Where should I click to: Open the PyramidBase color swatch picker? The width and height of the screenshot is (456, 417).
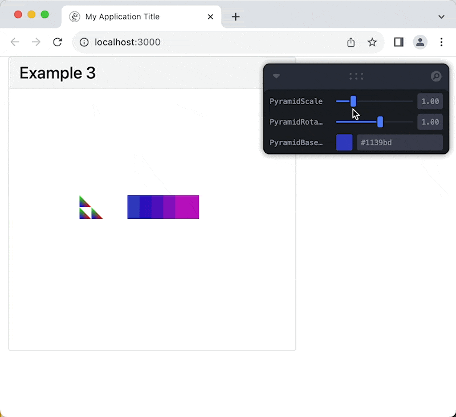[x=344, y=142]
